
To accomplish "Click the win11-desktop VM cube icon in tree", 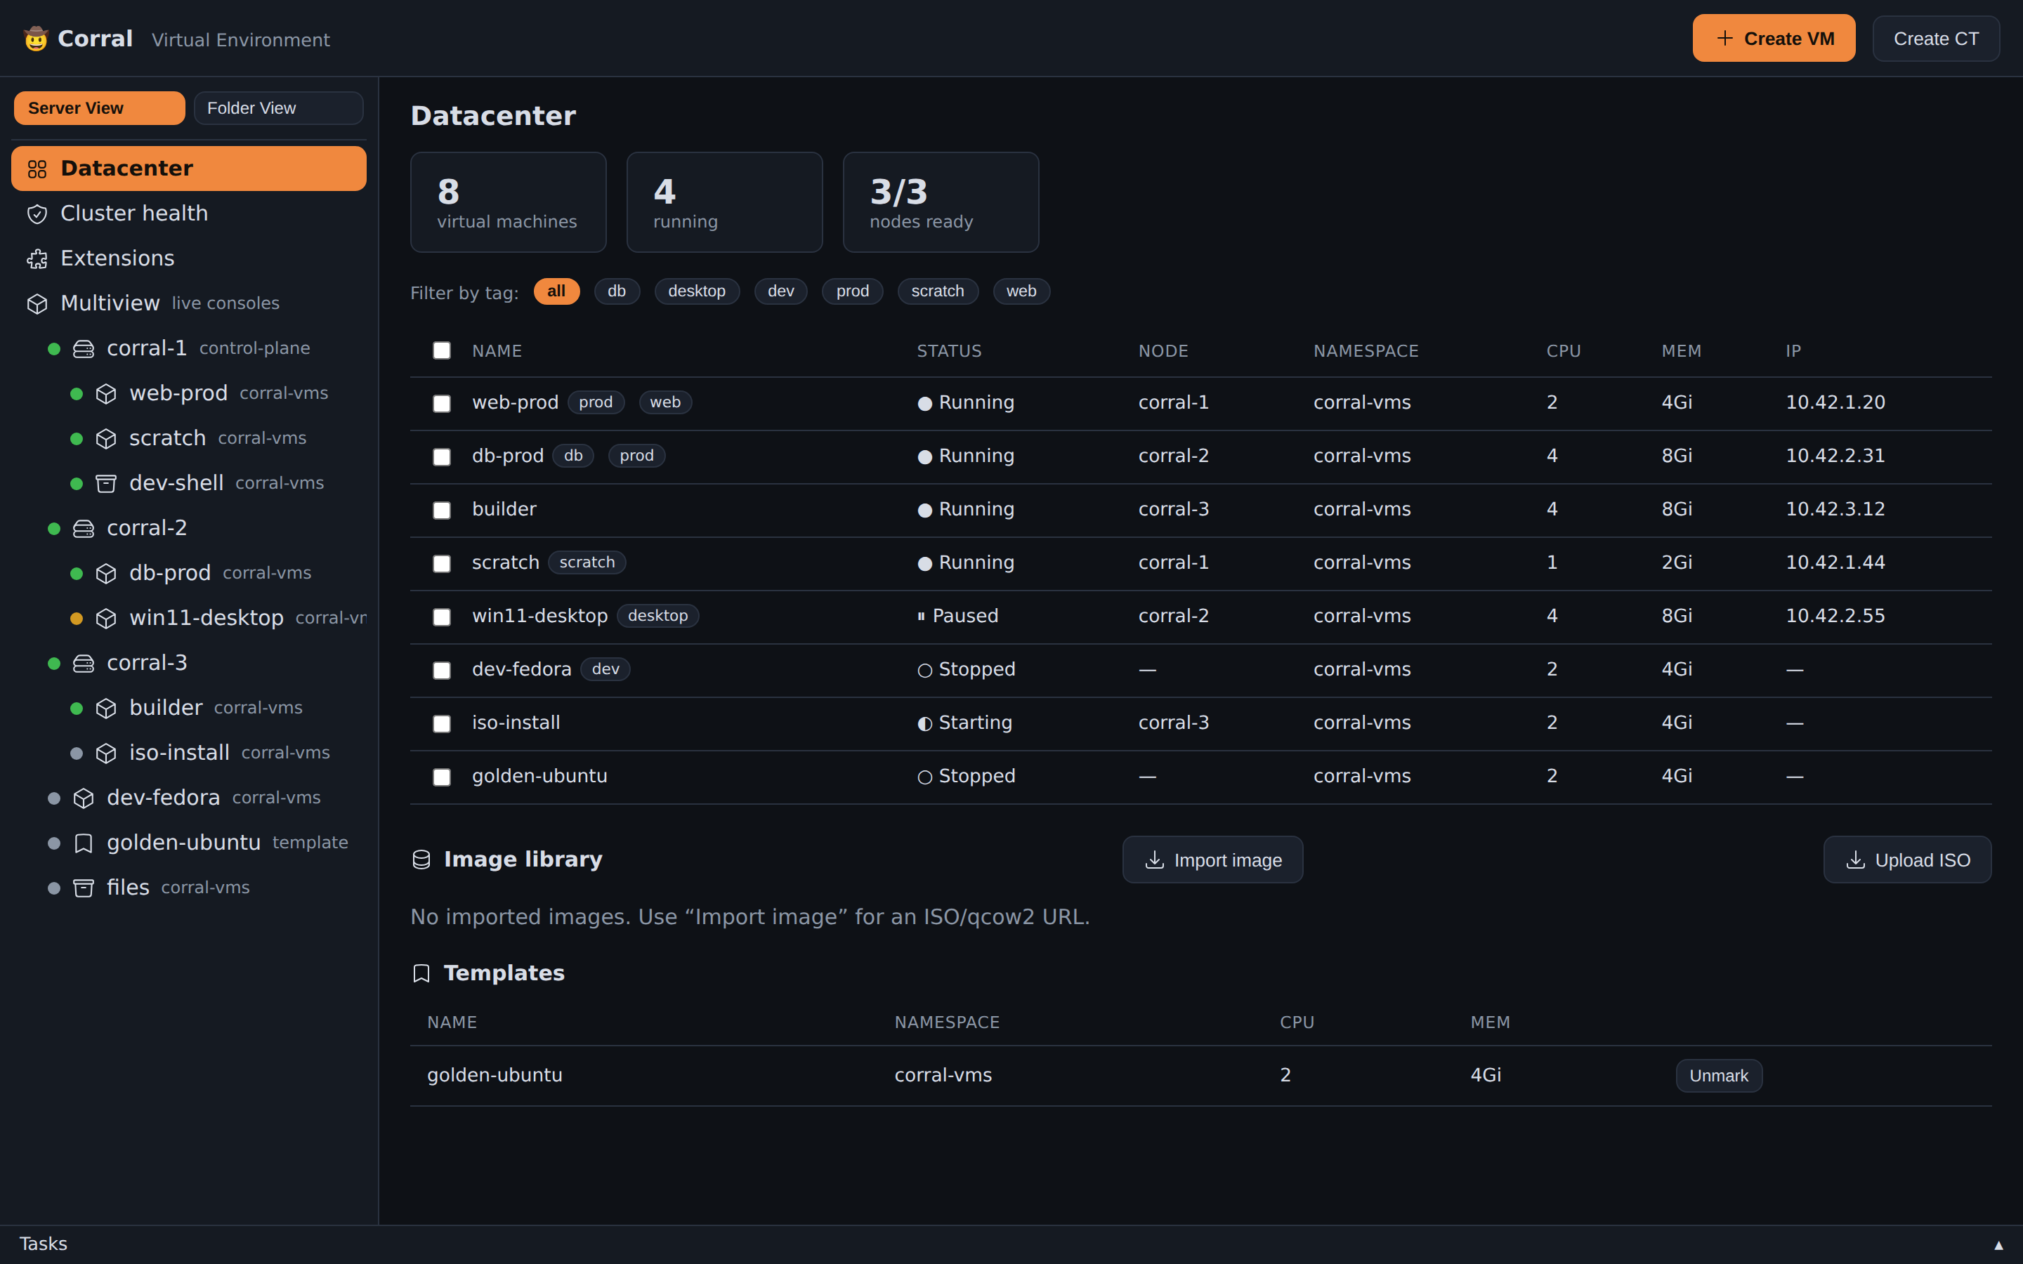I will coord(106,619).
